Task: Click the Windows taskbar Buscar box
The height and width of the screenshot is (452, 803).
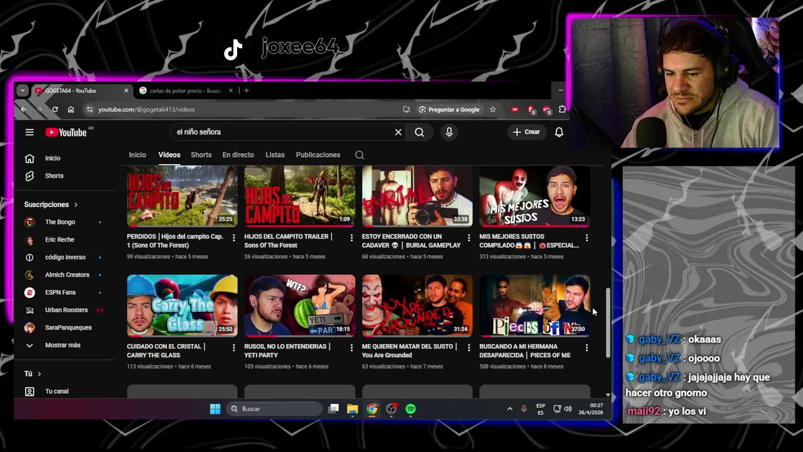Action: pyautogui.click(x=274, y=409)
